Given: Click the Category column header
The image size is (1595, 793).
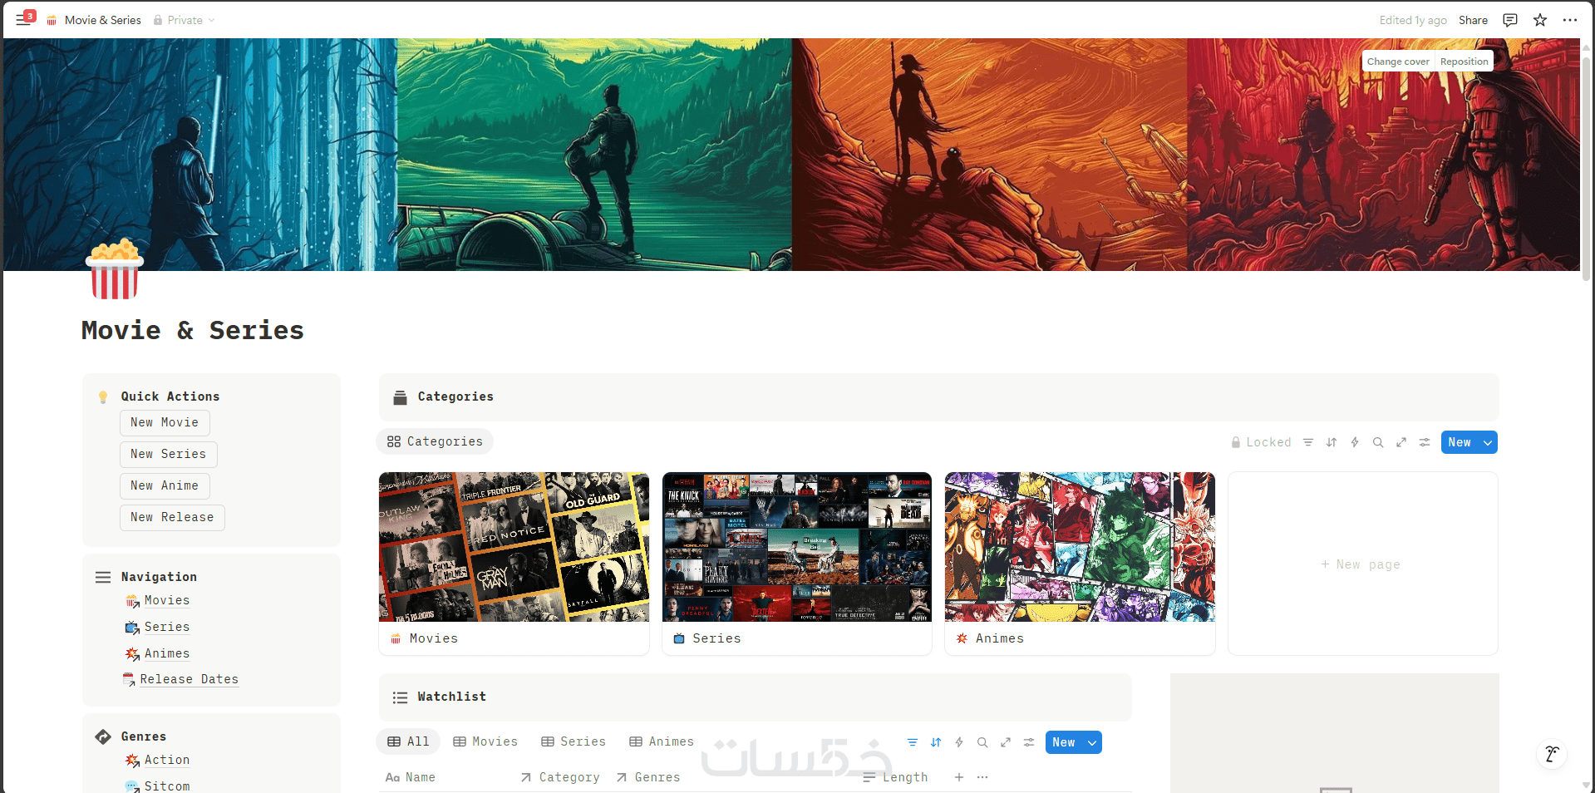Looking at the screenshot, I should [x=560, y=777].
